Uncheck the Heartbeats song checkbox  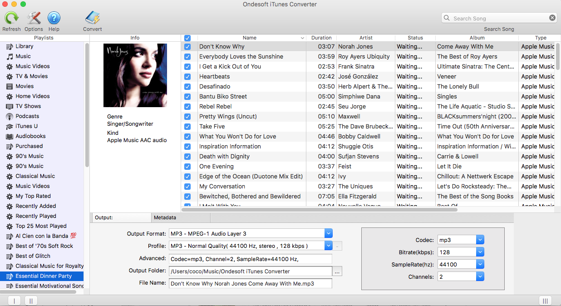[187, 76]
